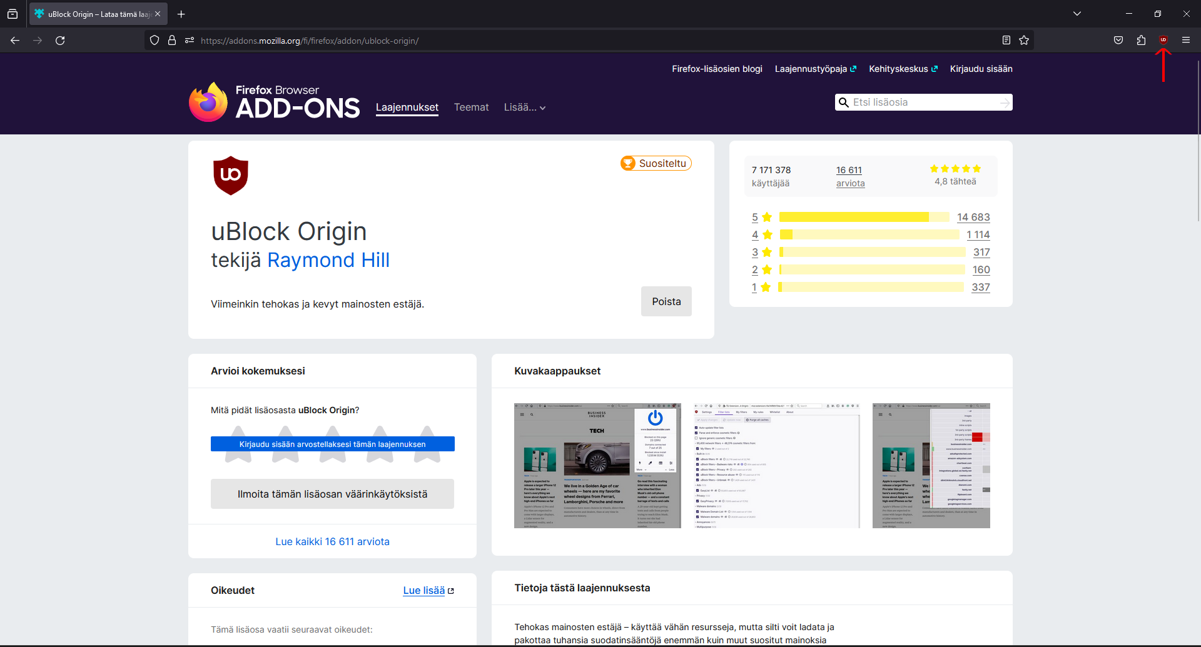The image size is (1201, 647).
Task: Open 'Lue lisää' permissions link
Action: pos(428,590)
